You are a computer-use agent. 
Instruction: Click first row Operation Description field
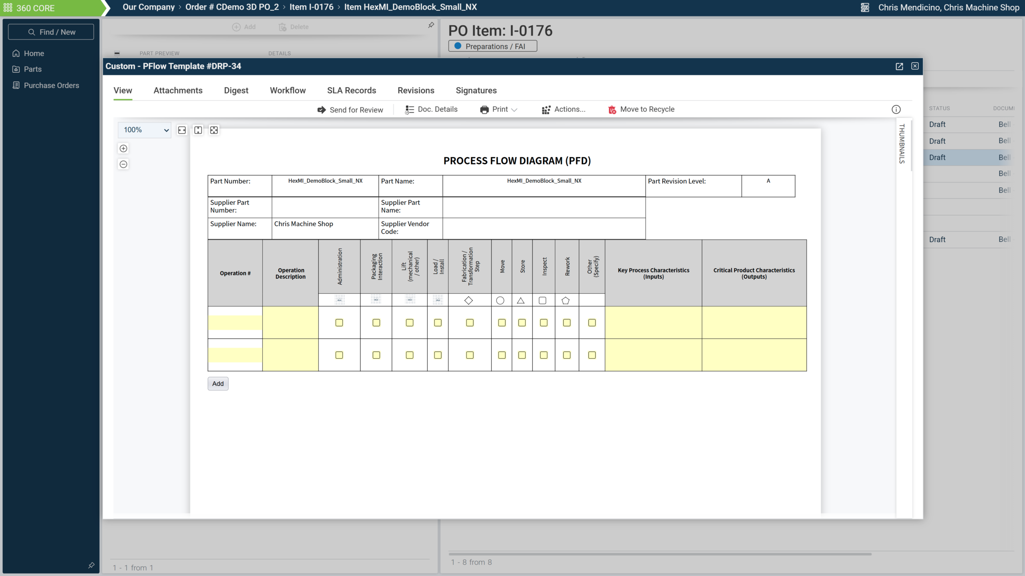(x=290, y=322)
